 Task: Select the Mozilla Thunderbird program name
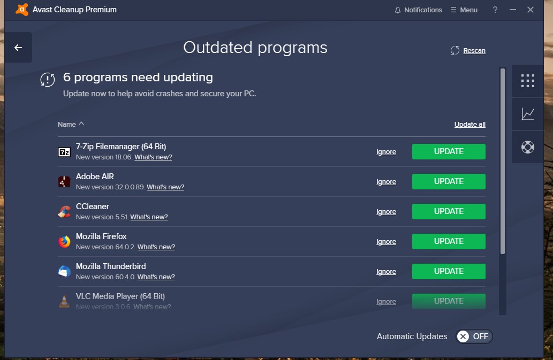[111, 266]
